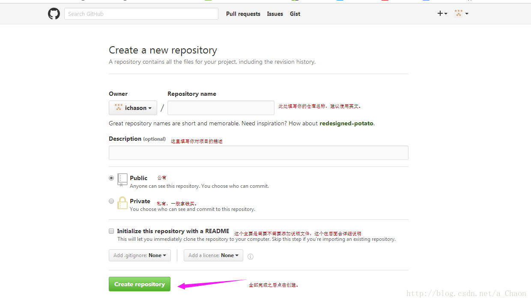531x302 pixels.
Task: Click the Private option label text
Action: click(140, 201)
